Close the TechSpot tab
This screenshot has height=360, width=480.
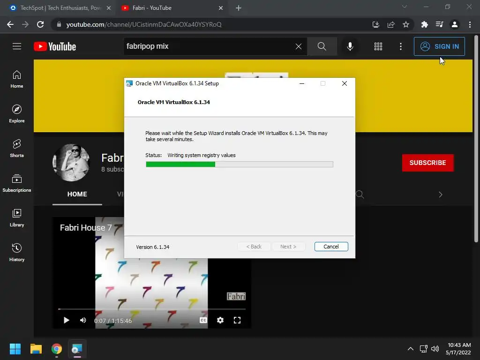coord(109,8)
